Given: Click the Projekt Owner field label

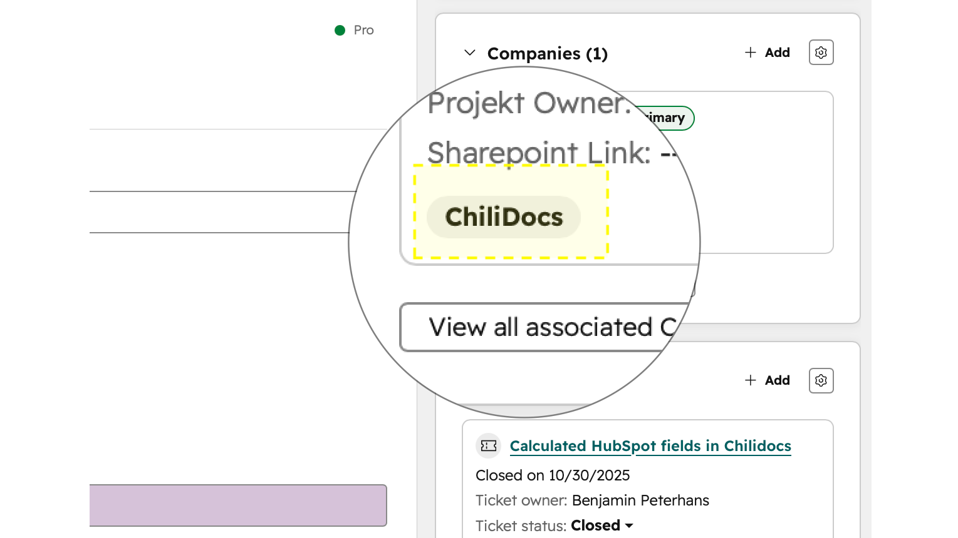Looking at the screenshot, I should [529, 103].
